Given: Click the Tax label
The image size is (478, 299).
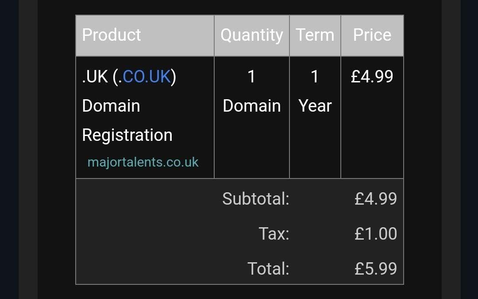Looking at the screenshot, I should [274, 234].
